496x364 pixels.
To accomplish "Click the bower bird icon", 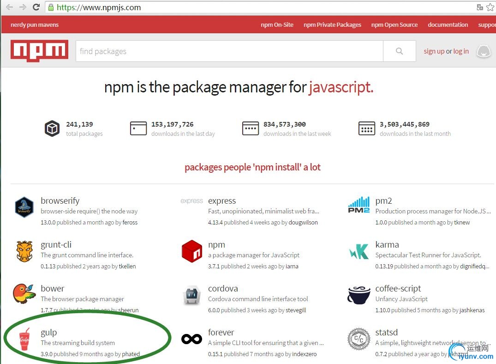I will tap(24, 294).
